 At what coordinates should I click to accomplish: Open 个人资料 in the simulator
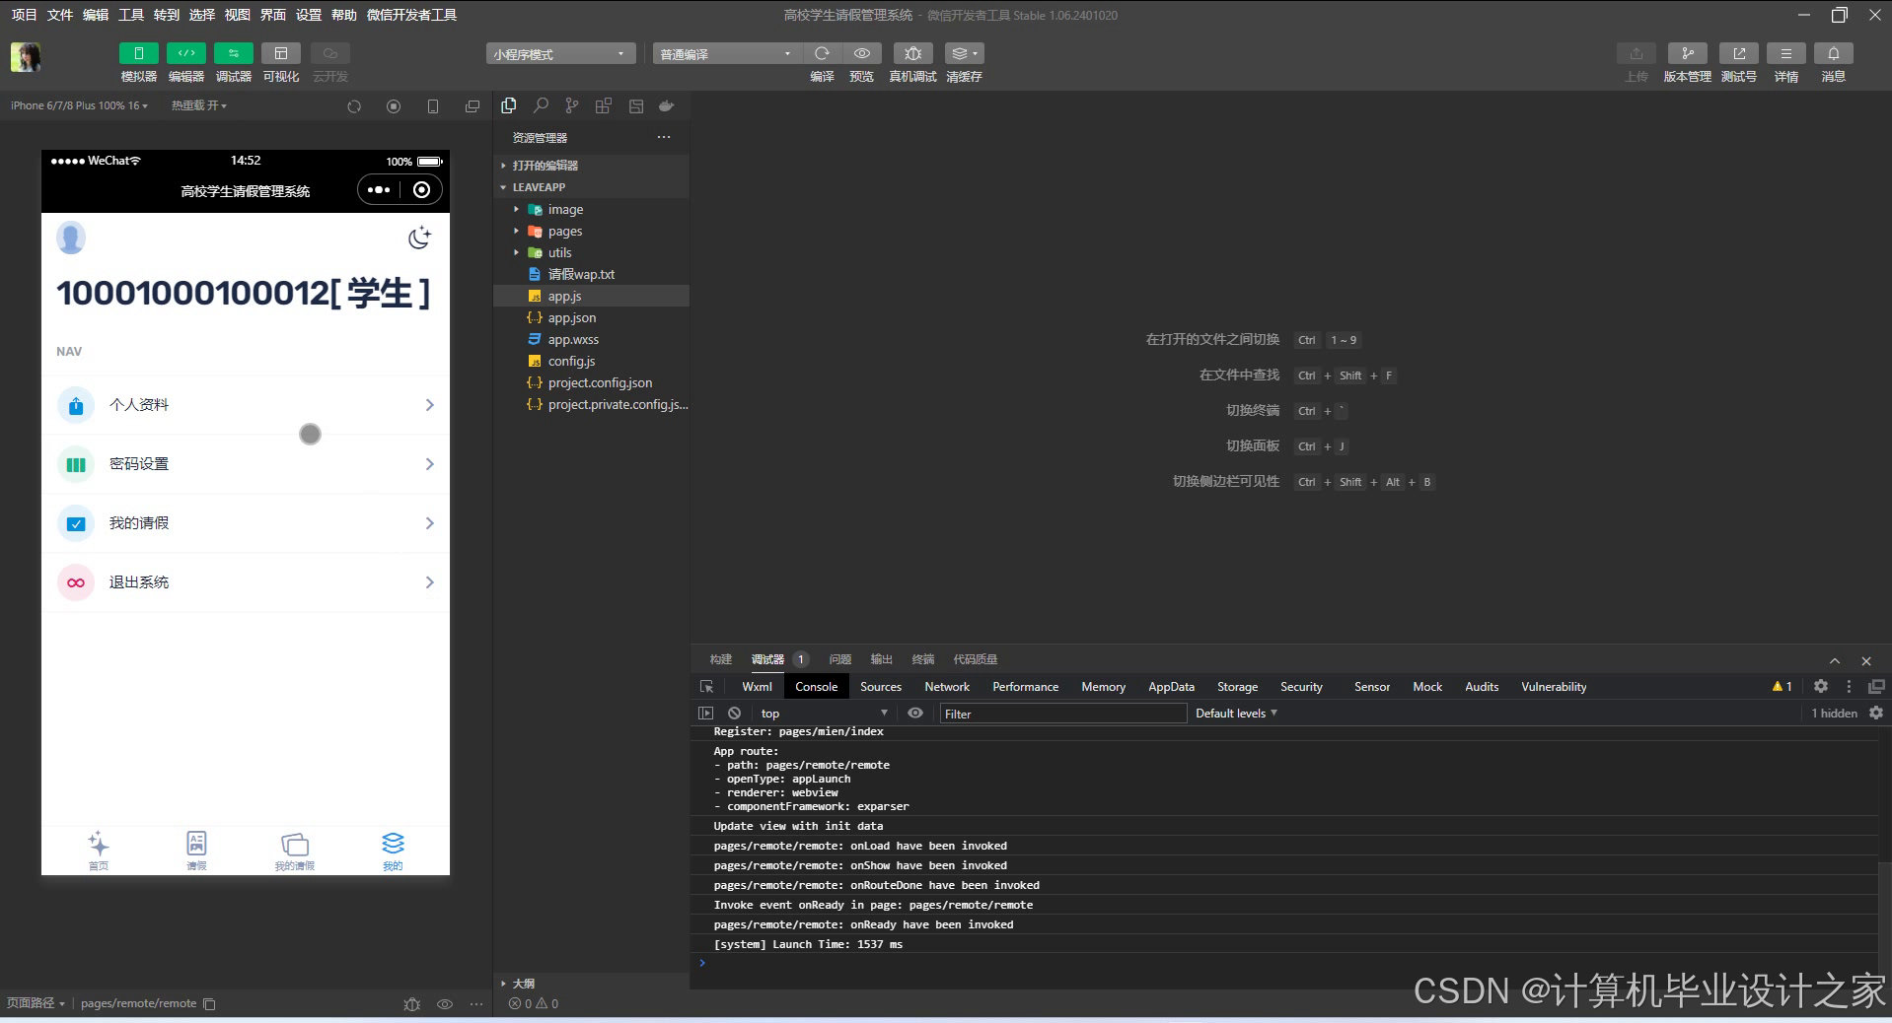tap(246, 405)
